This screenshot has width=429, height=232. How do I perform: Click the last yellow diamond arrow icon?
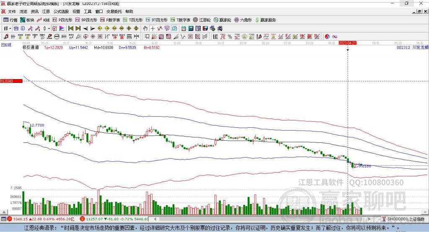tap(136, 28)
